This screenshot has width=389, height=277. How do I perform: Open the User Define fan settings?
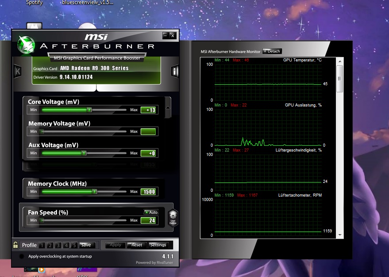[173, 217]
